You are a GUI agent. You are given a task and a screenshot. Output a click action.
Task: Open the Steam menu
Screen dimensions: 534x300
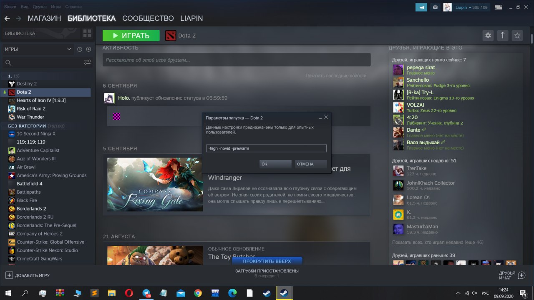(x=10, y=7)
